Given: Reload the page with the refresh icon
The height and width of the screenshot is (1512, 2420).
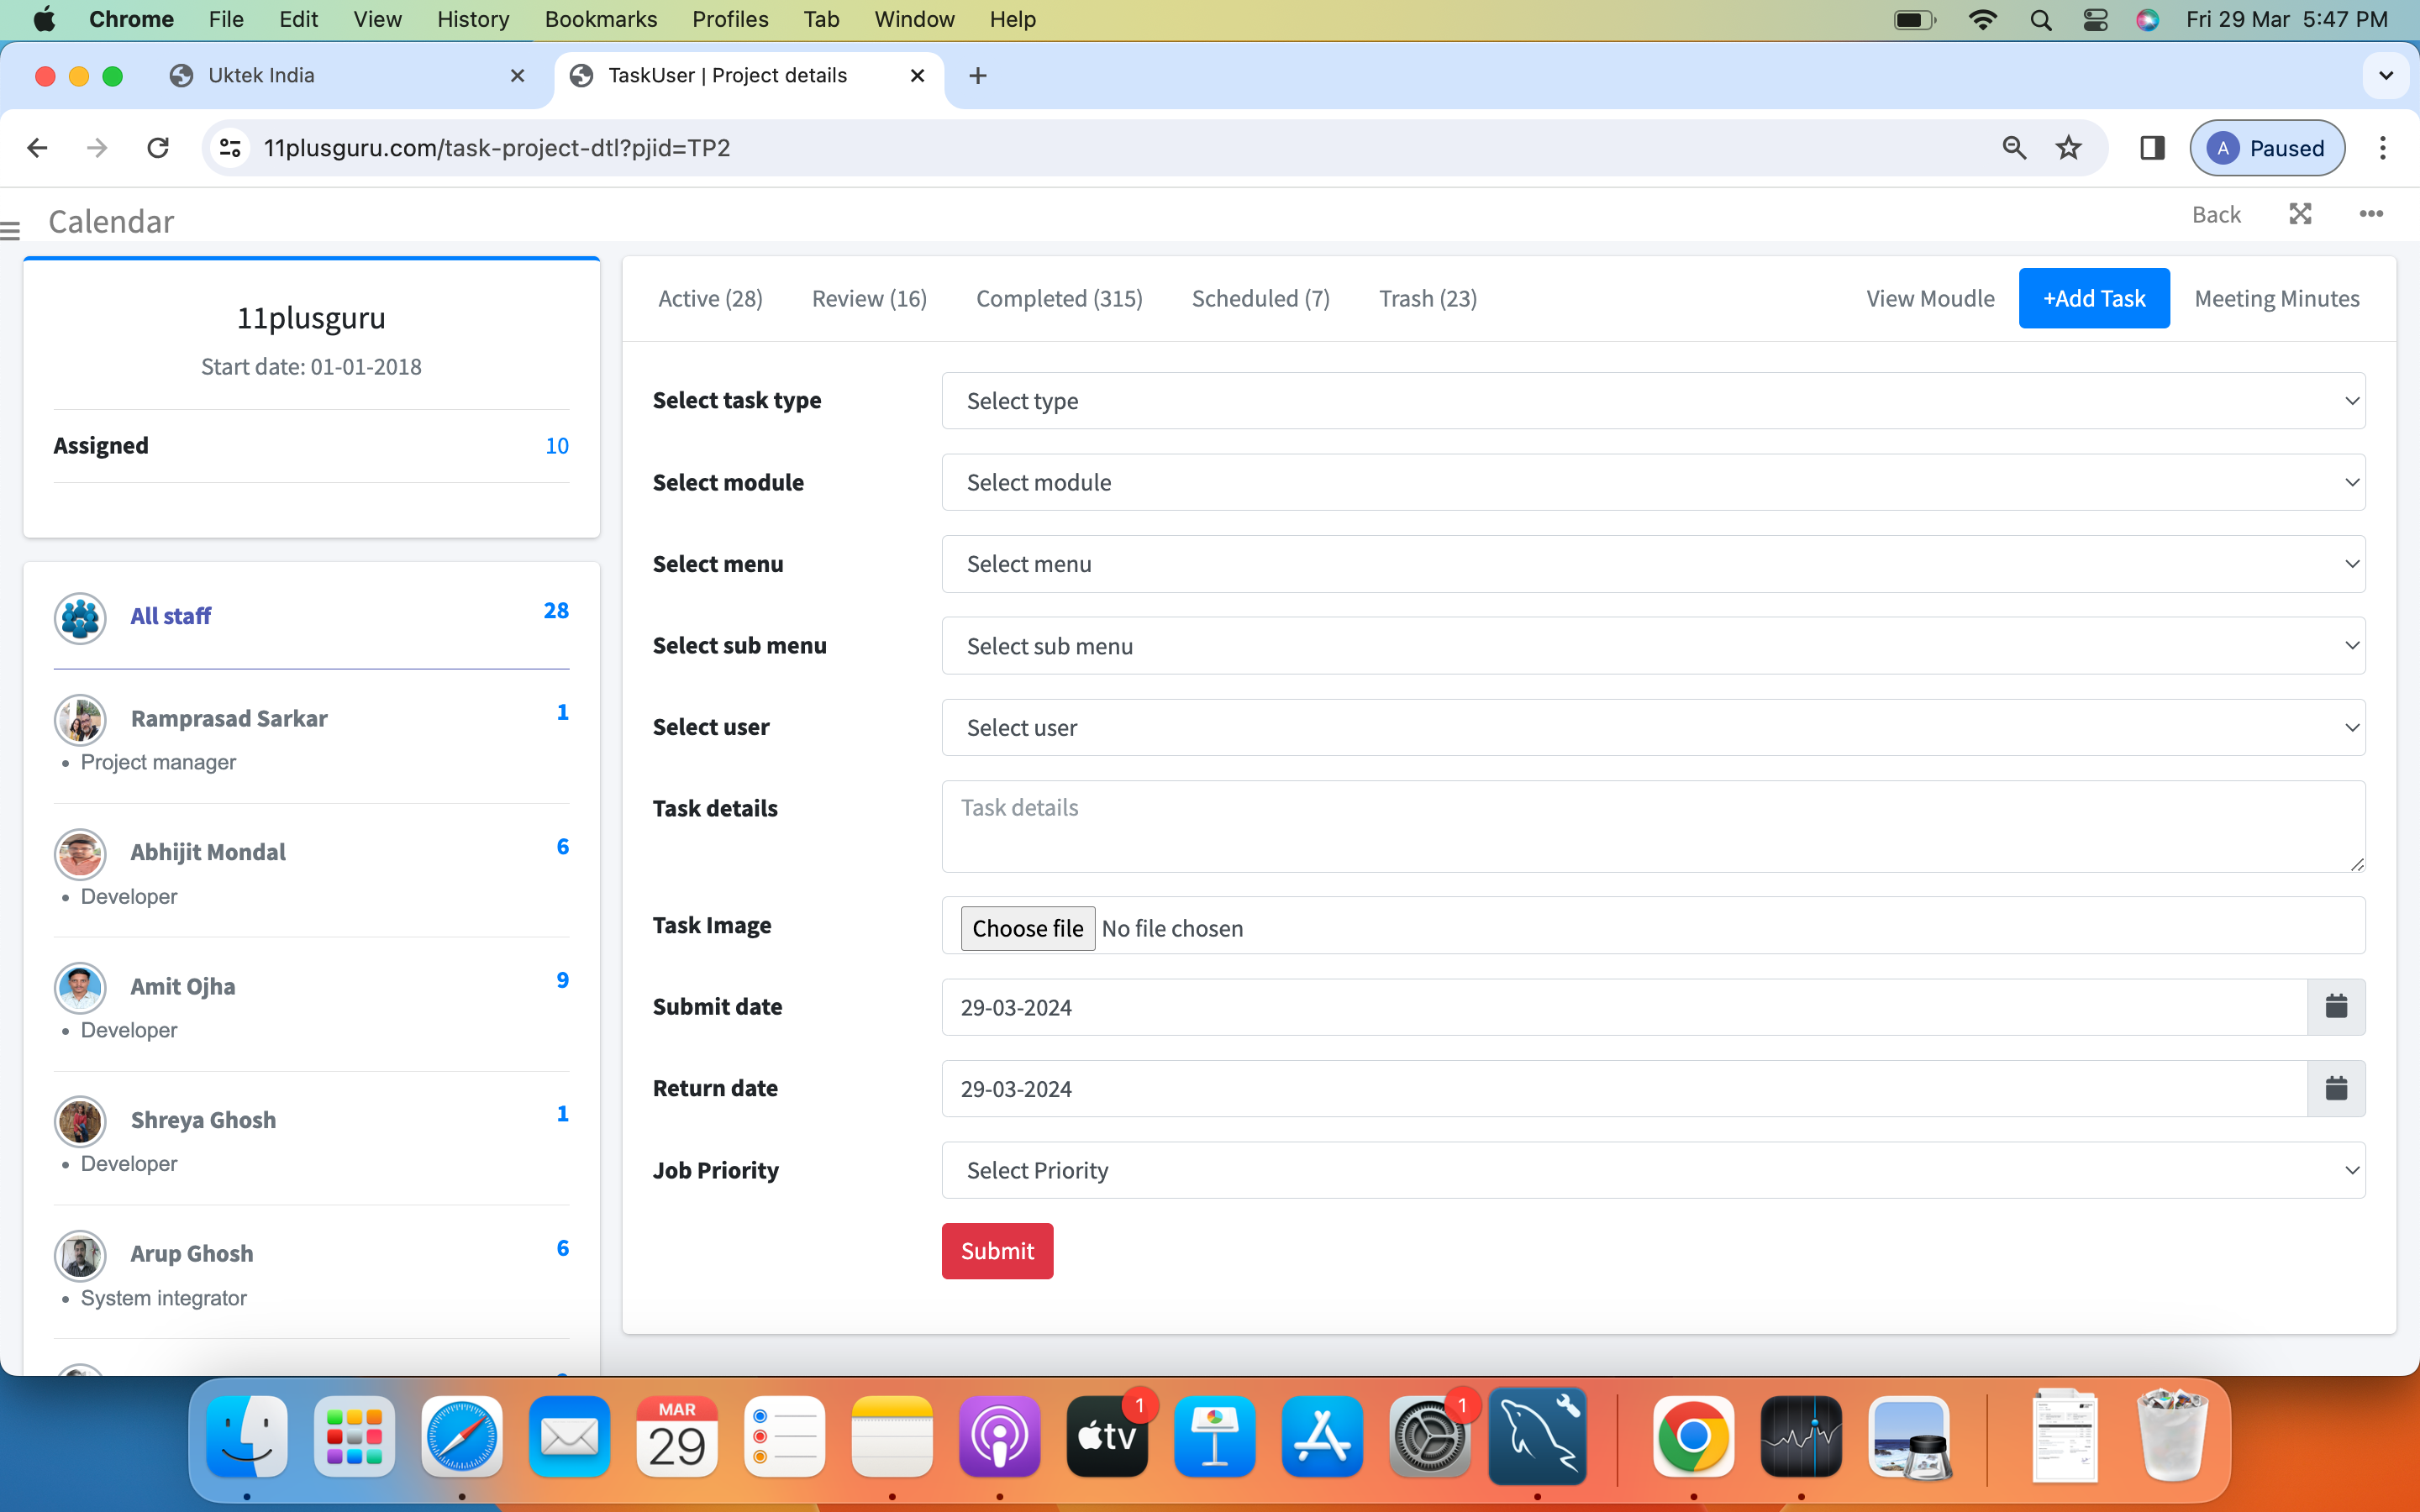Looking at the screenshot, I should click(158, 148).
